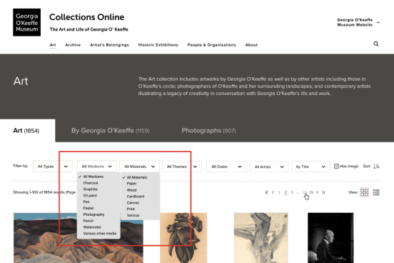Screen dimensions: 394x263
Task: Switch to By Georgia O'Keeffe tab
Action: click(111, 131)
